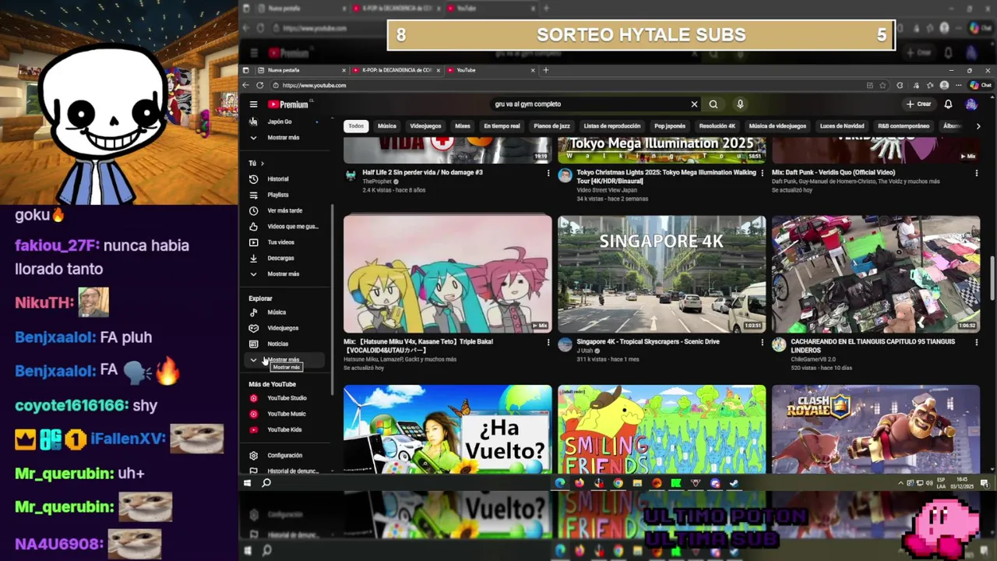
Task: Open the Singapore 4K thumbnail
Action: click(662, 274)
